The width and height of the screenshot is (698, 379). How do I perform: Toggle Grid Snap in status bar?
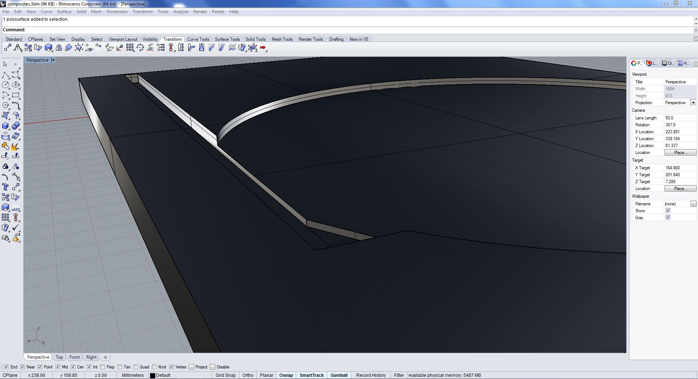226,375
